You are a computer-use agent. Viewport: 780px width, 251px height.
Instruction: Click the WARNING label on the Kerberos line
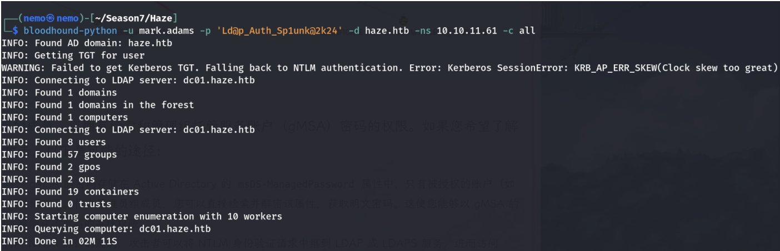(x=24, y=68)
